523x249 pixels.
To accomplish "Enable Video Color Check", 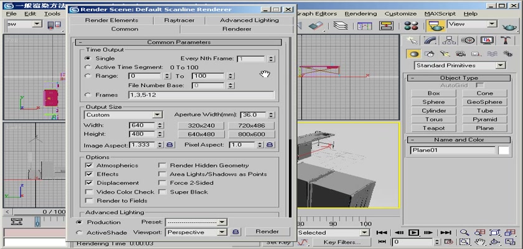I will pyautogui.click(x=89, y=192).
